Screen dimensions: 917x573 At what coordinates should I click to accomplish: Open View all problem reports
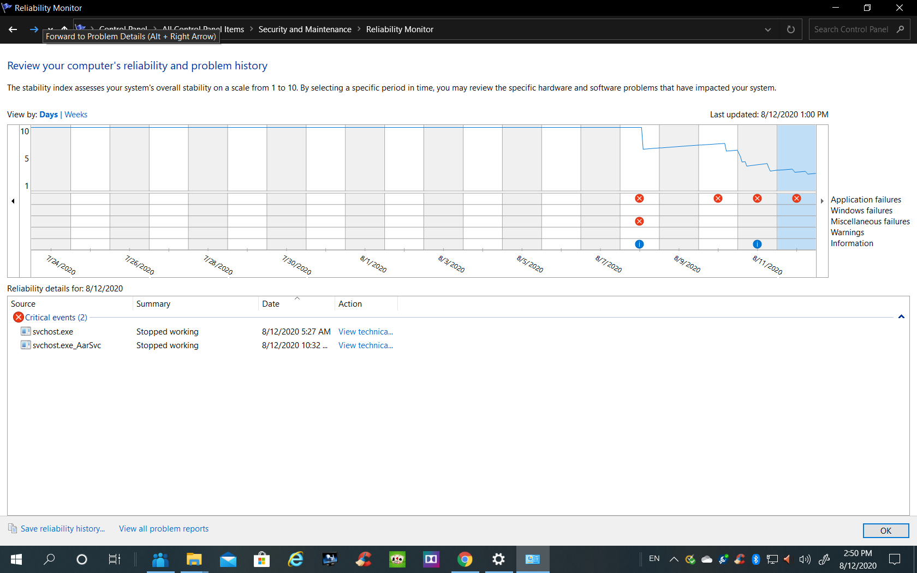tap(164, 529)
